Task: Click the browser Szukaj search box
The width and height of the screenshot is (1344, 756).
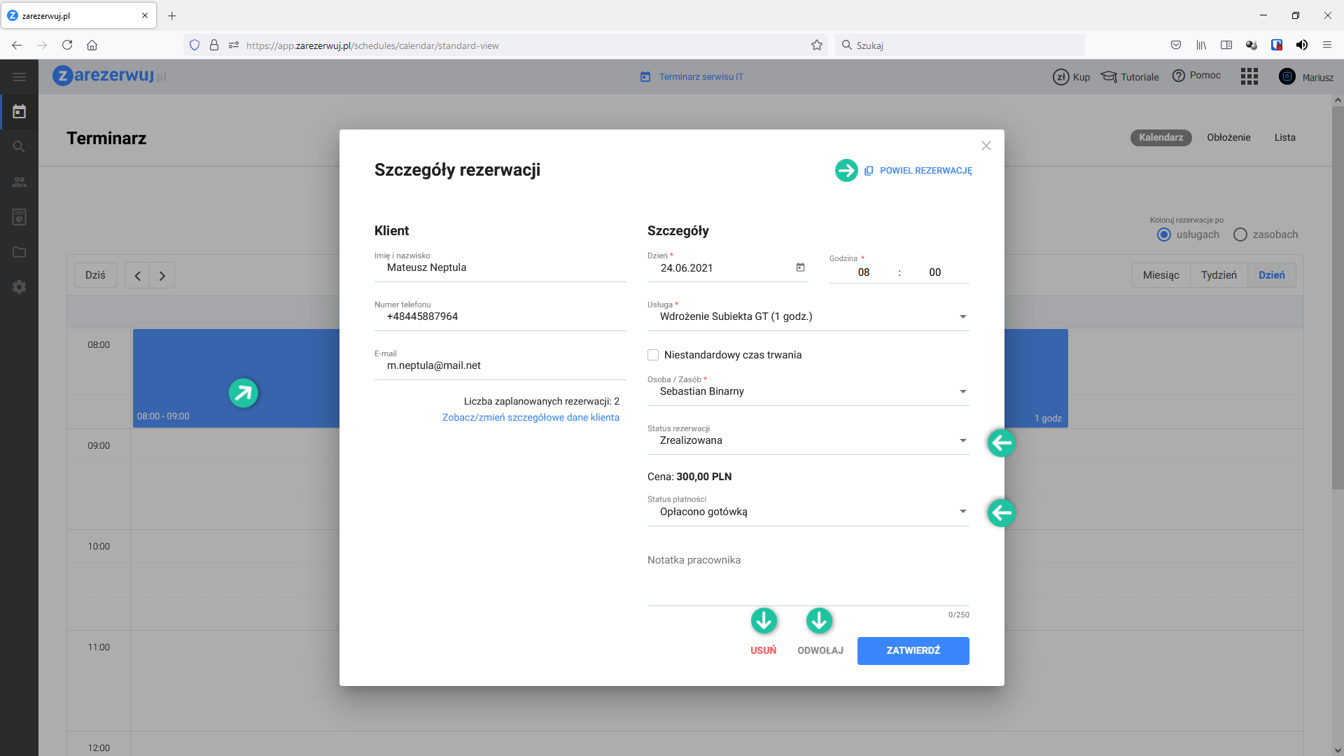Action: 959,45
